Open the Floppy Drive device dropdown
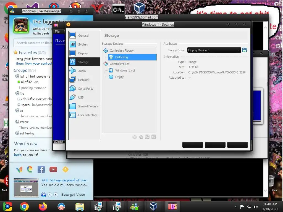The image size is (283, 212). [214, 50]
